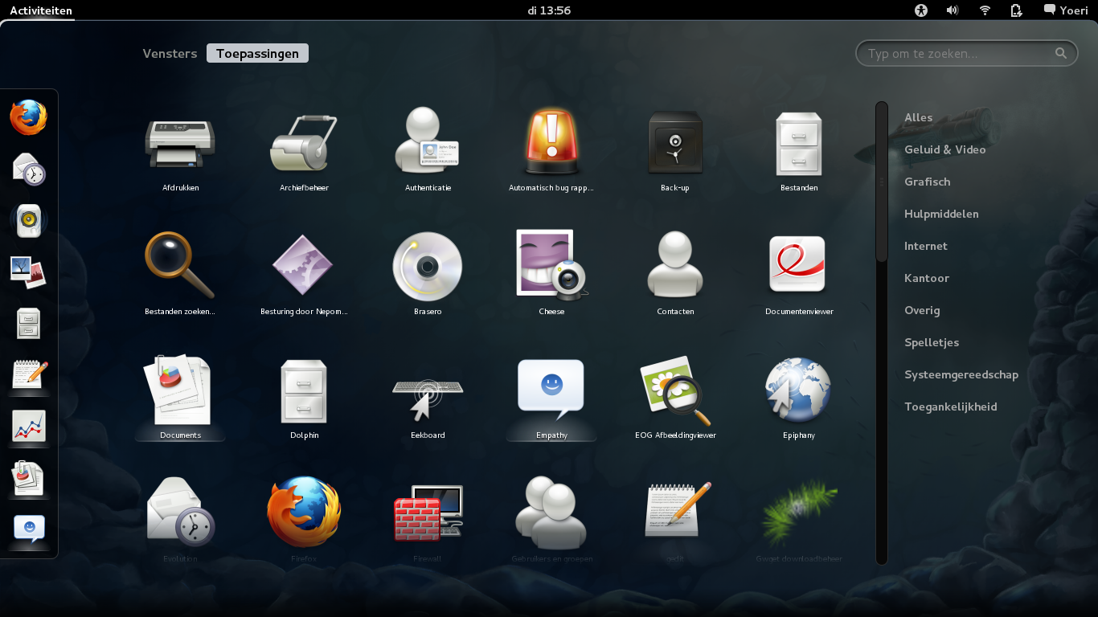
Task: Start Brasero disc burner
Action: pyautogui.click(x=428, y=275)
